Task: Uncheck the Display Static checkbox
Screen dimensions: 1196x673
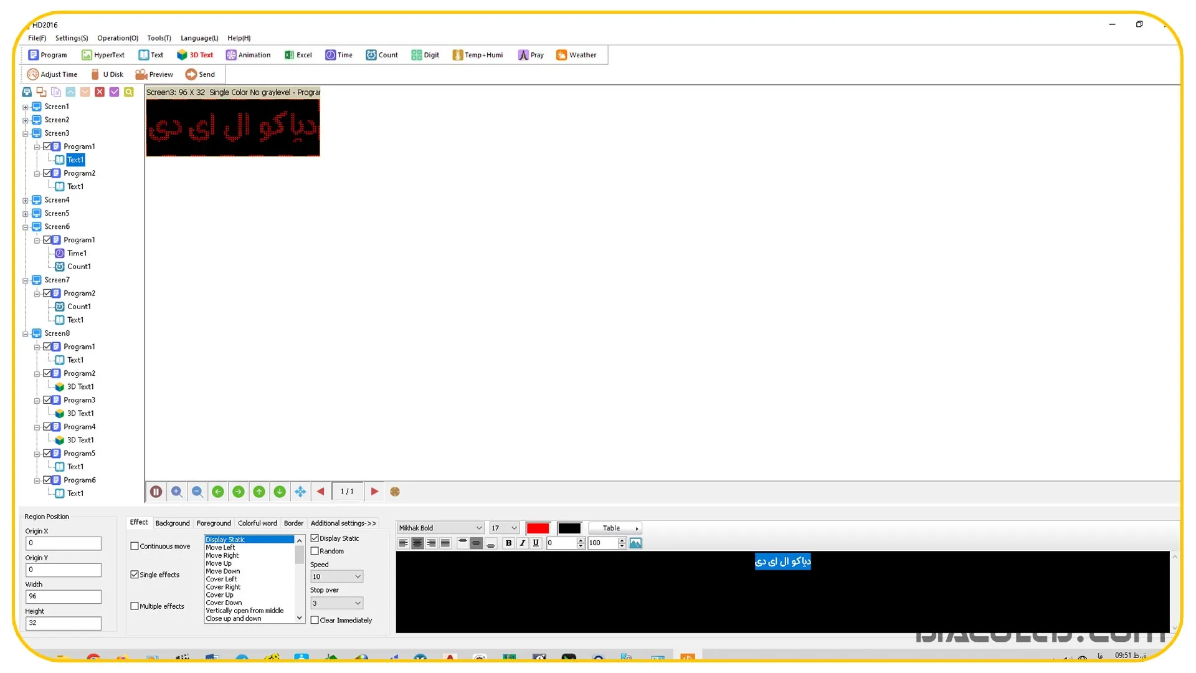Action: pyautogui.click(x=315, y=538)
